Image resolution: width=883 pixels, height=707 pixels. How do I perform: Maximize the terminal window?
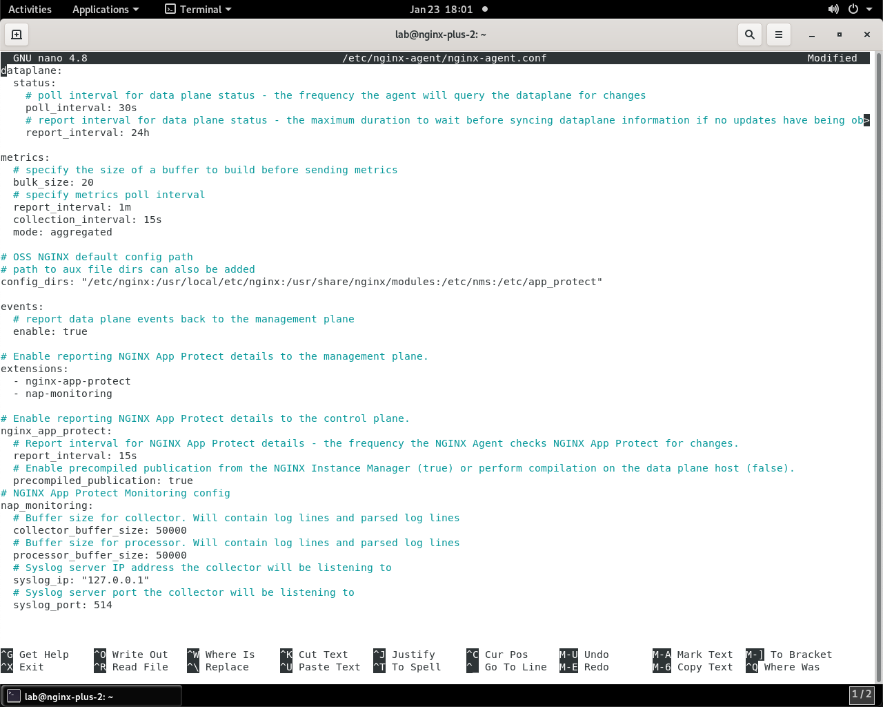click(840, 35)
